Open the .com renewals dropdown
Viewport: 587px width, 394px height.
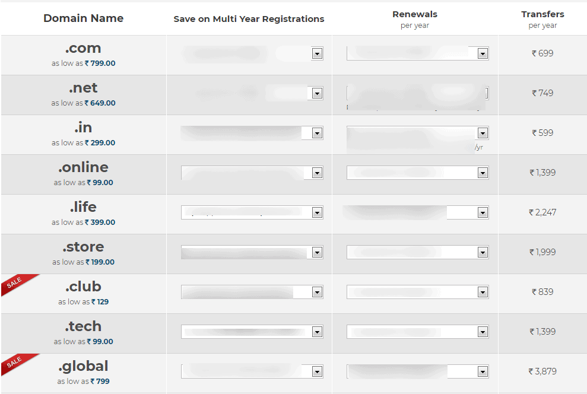point(483,53)
